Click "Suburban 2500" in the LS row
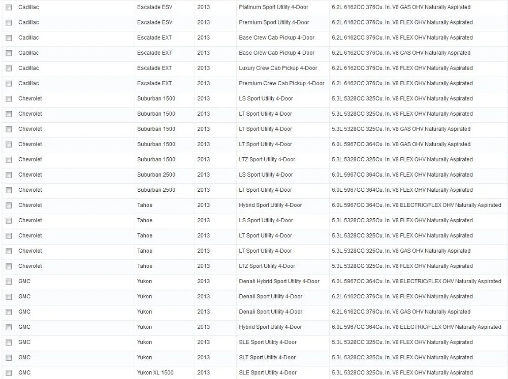 [x=156, y=175]
